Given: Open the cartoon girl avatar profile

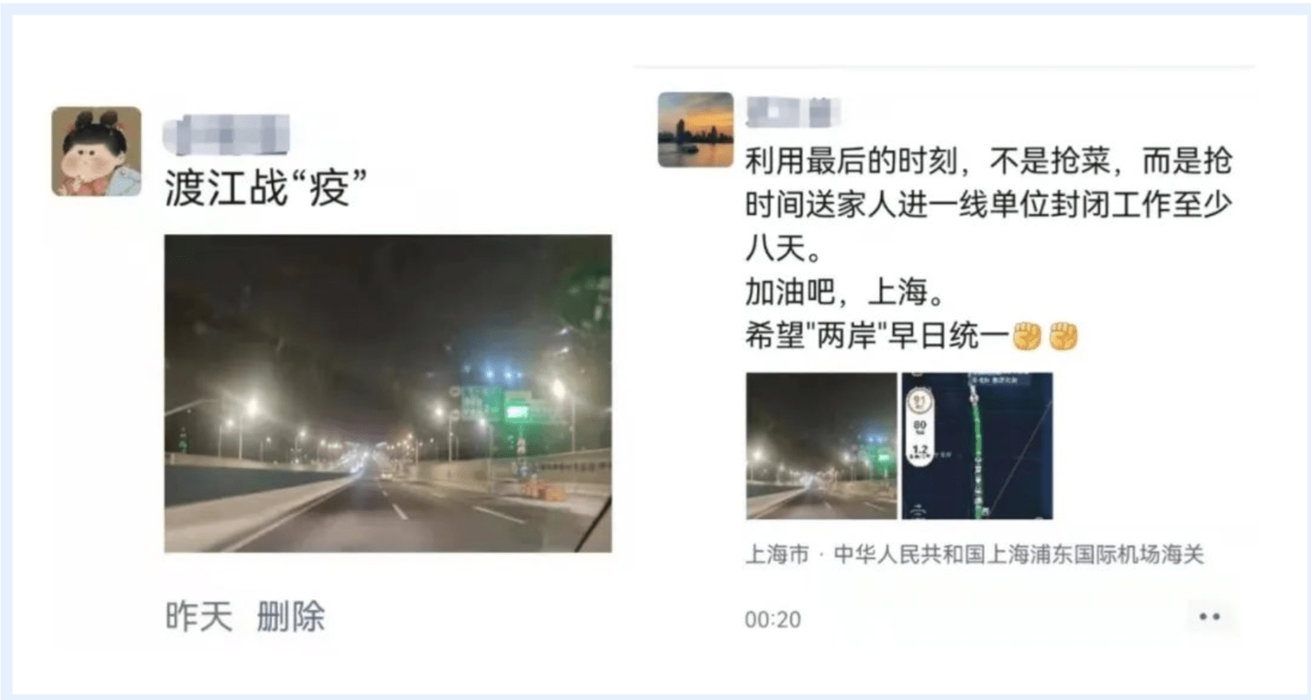Looking at the screenshot, I should 96,151.
